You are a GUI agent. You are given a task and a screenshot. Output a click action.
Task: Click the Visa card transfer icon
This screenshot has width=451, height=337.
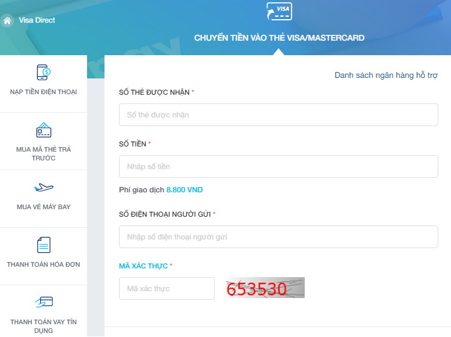tap(279, 12)
